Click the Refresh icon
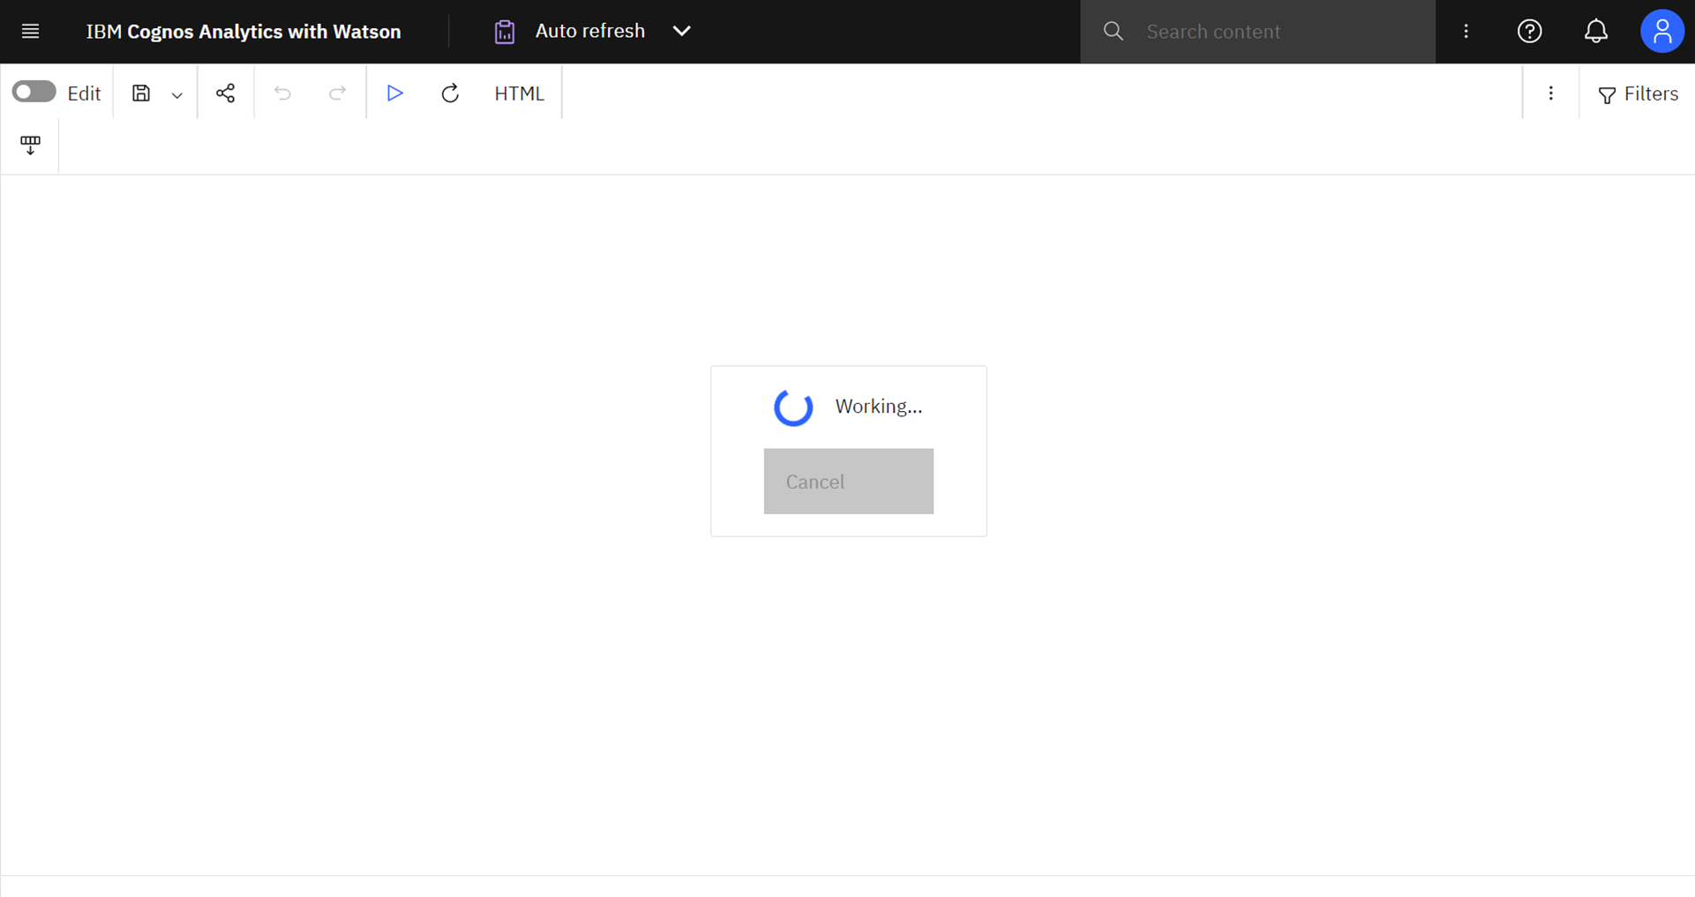Screen dimensions: 1695x897 point(450,93)
